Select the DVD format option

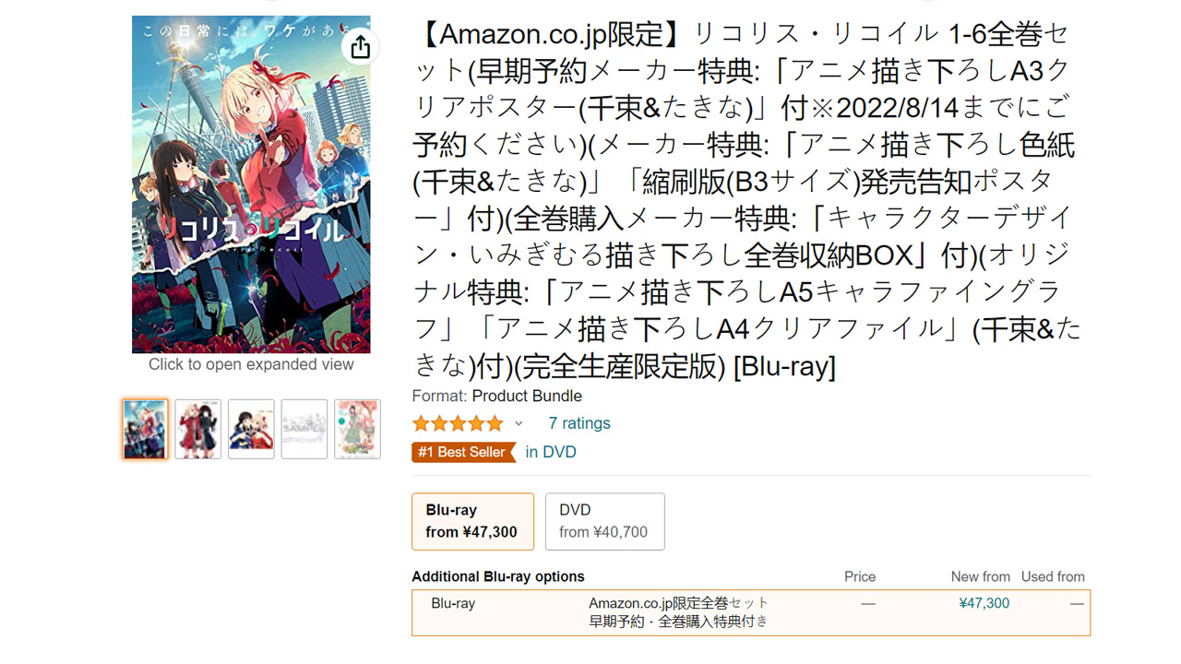pyautogui.click(x=604, y=521)
